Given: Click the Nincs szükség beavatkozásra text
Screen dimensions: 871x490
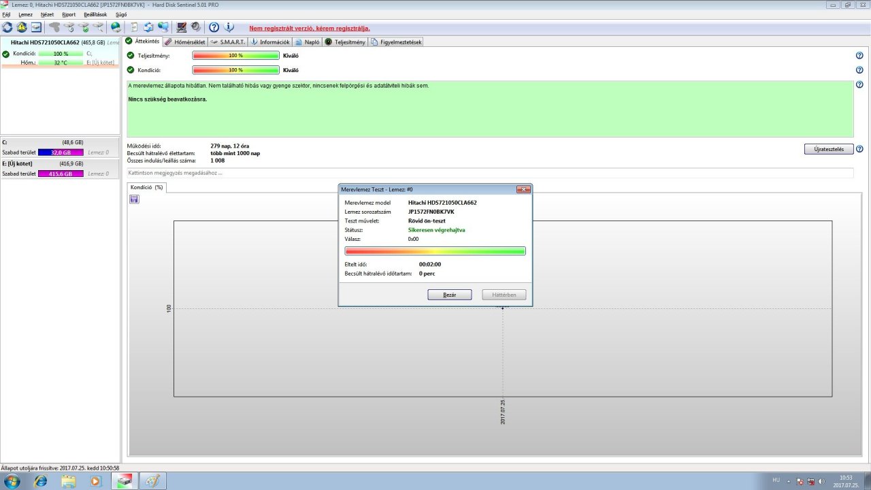Looking at the screenshot, I should 167,99.
